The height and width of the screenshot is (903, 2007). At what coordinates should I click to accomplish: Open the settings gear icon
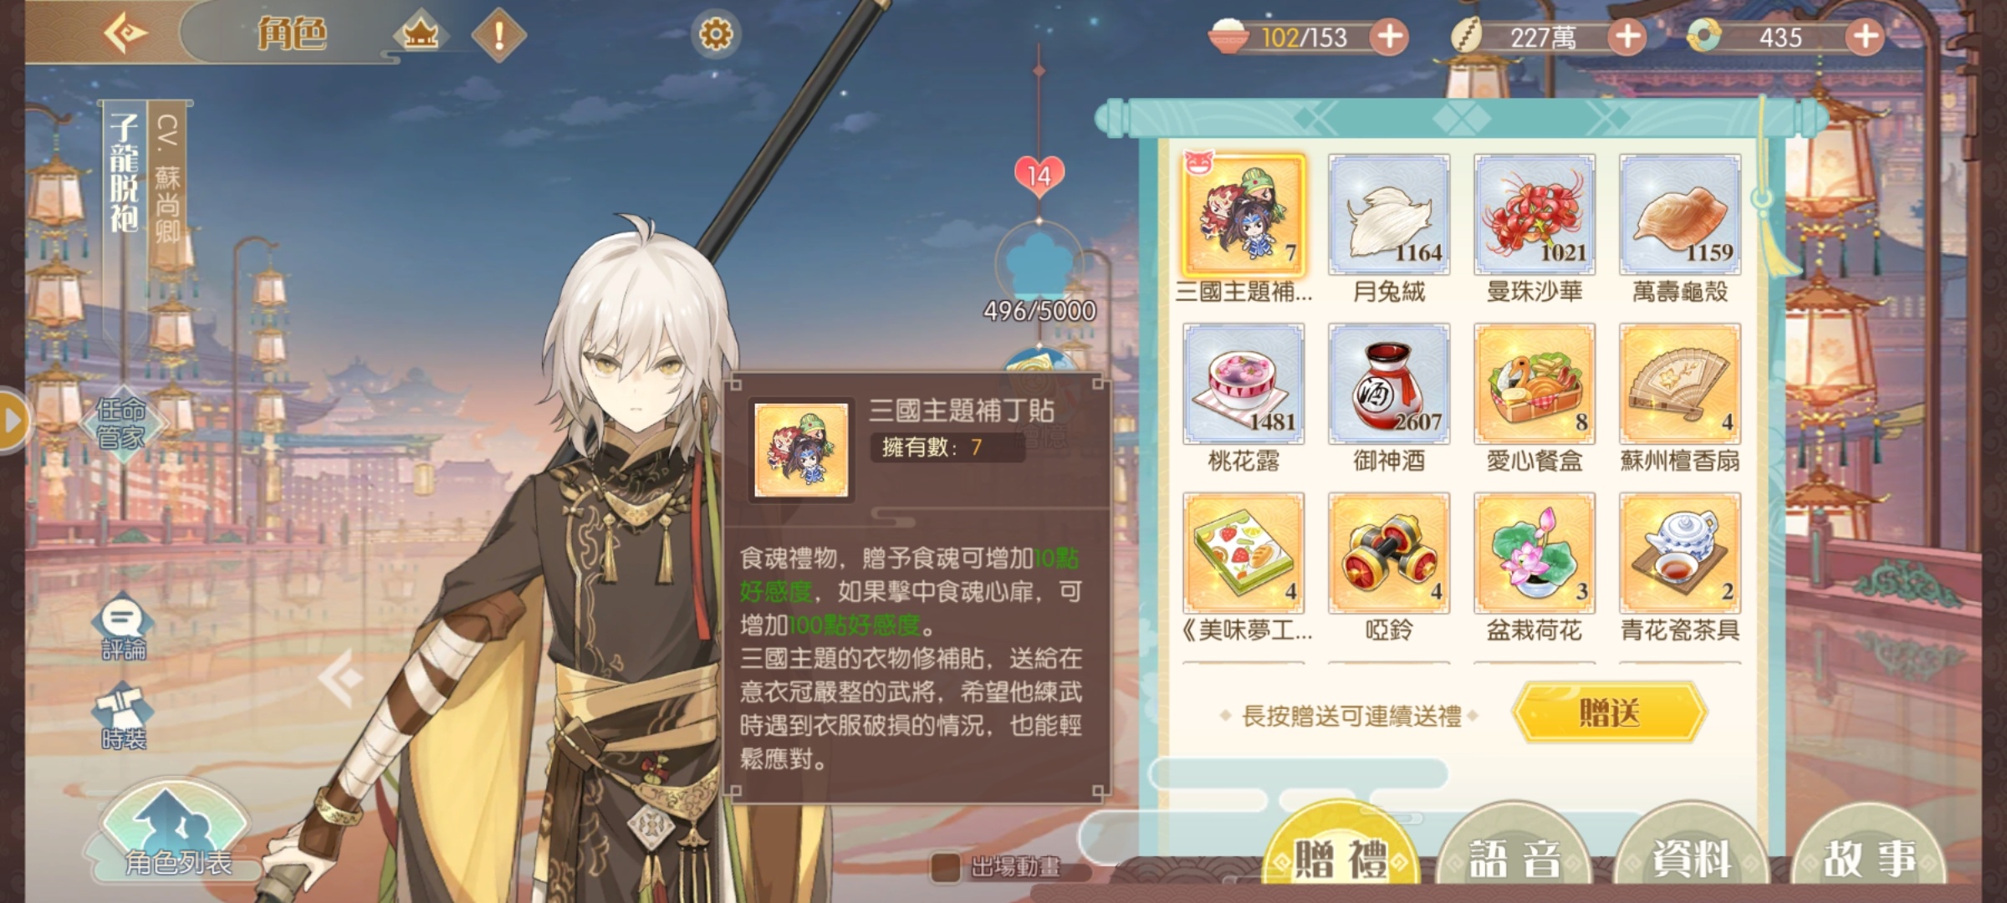tap(715, 34)
